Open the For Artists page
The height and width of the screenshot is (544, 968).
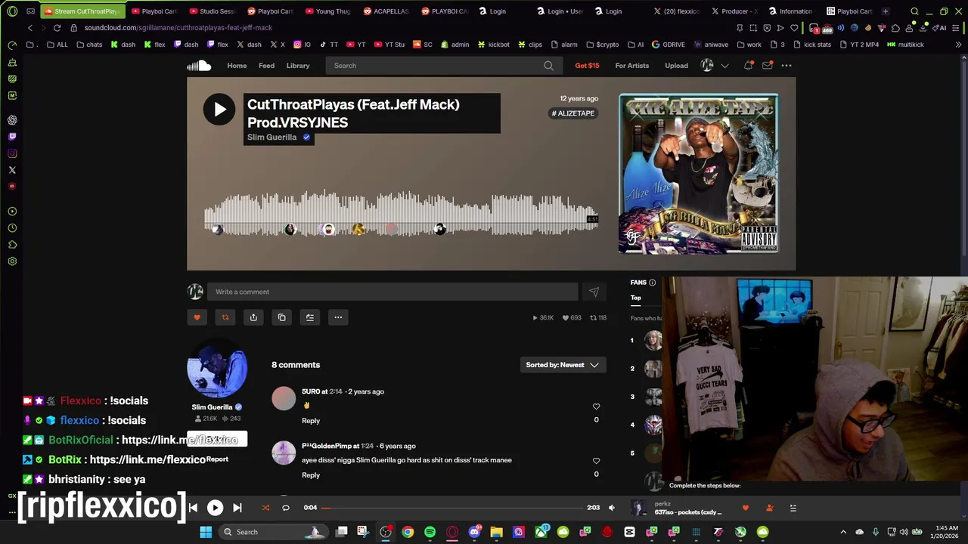(631, 66)
